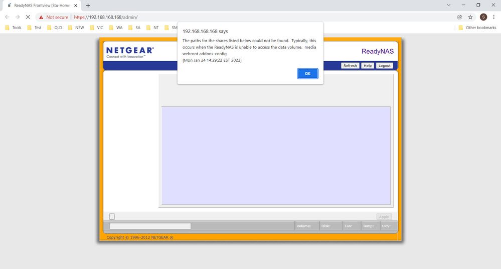The image size is (501, 269).
Task: Go back in browser history
Action: (7, 17)
